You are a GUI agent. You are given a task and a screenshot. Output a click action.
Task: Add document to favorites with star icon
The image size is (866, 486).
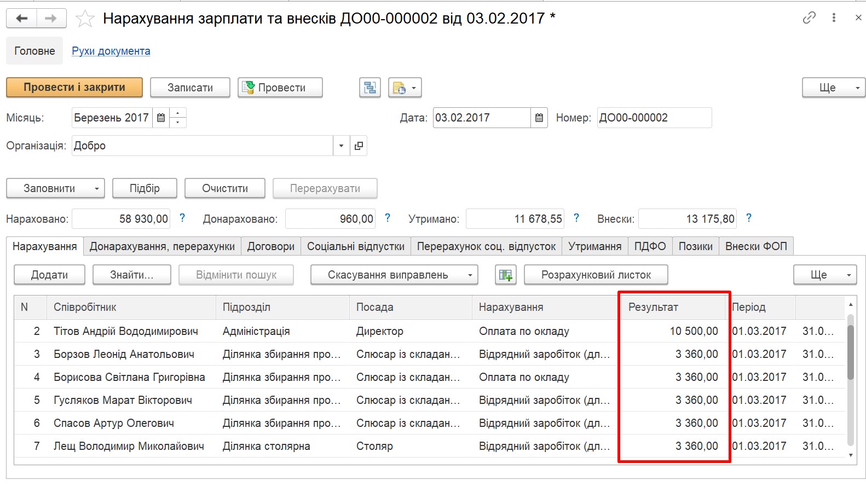tap(85, 19)
